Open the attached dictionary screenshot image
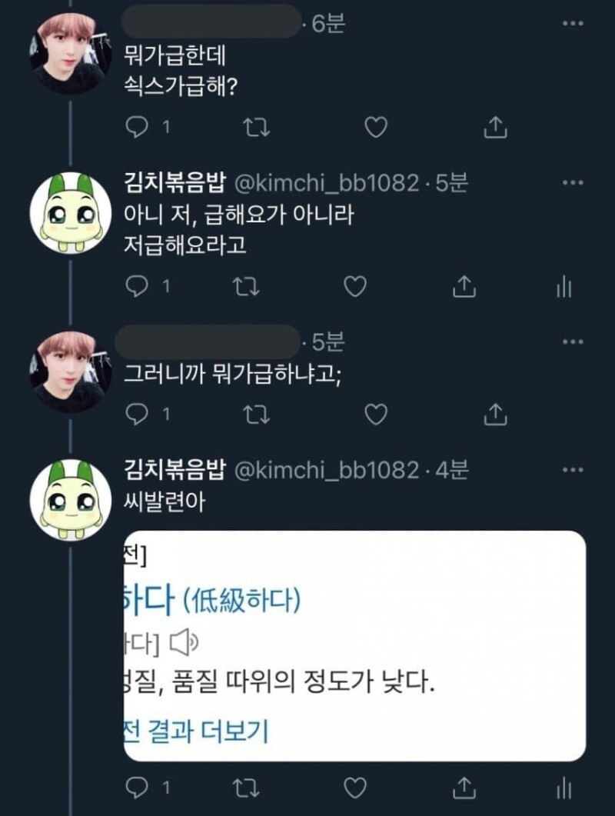 point(354,646)
